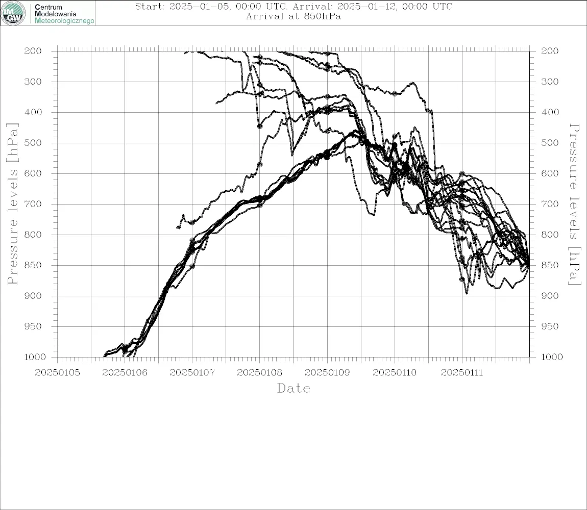Click the 'Date' x-axis title
The image size is (587, 510).
coord(293,388)
